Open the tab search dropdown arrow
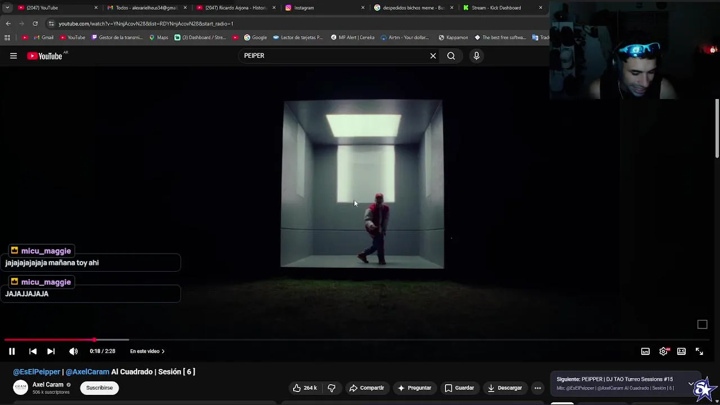This screenshot has height=405, width=720. pos(7,8)
